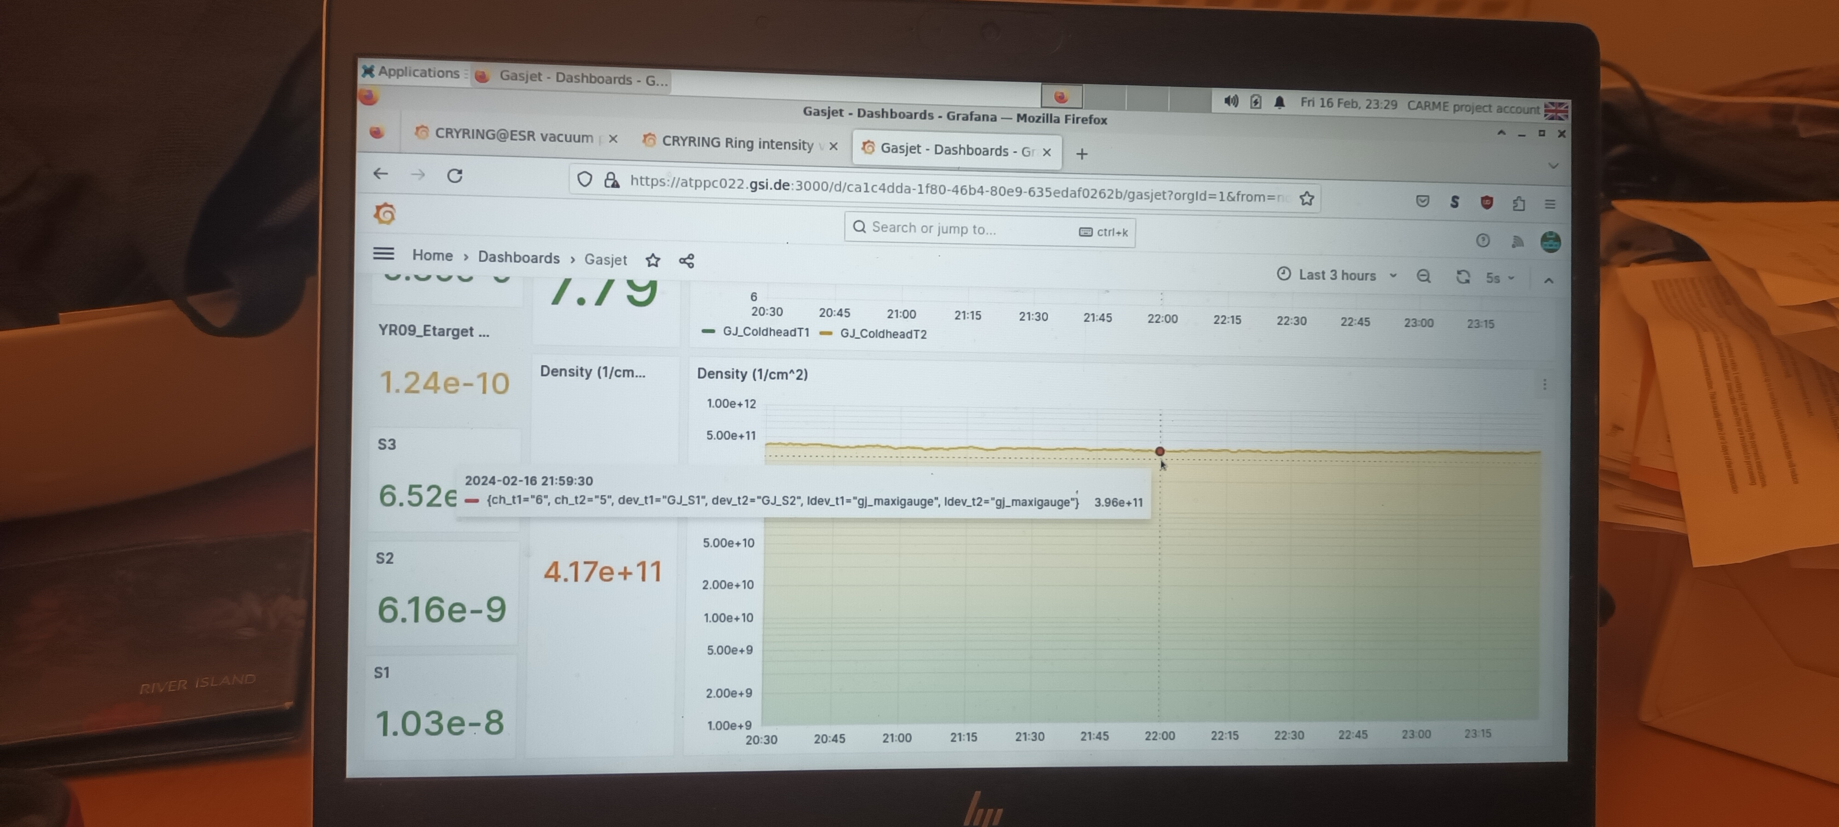Open the Density panel three-dot menu
Viewport: 1839px width, 827px height.
pos(1544,385)
